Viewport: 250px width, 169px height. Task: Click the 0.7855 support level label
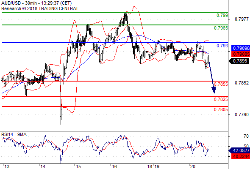click(x=221, y=84)
